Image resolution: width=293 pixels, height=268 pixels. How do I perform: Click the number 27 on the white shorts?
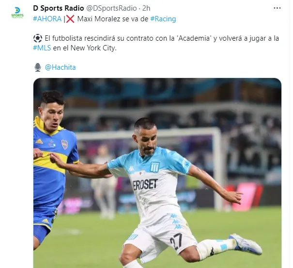coord(176,241)
